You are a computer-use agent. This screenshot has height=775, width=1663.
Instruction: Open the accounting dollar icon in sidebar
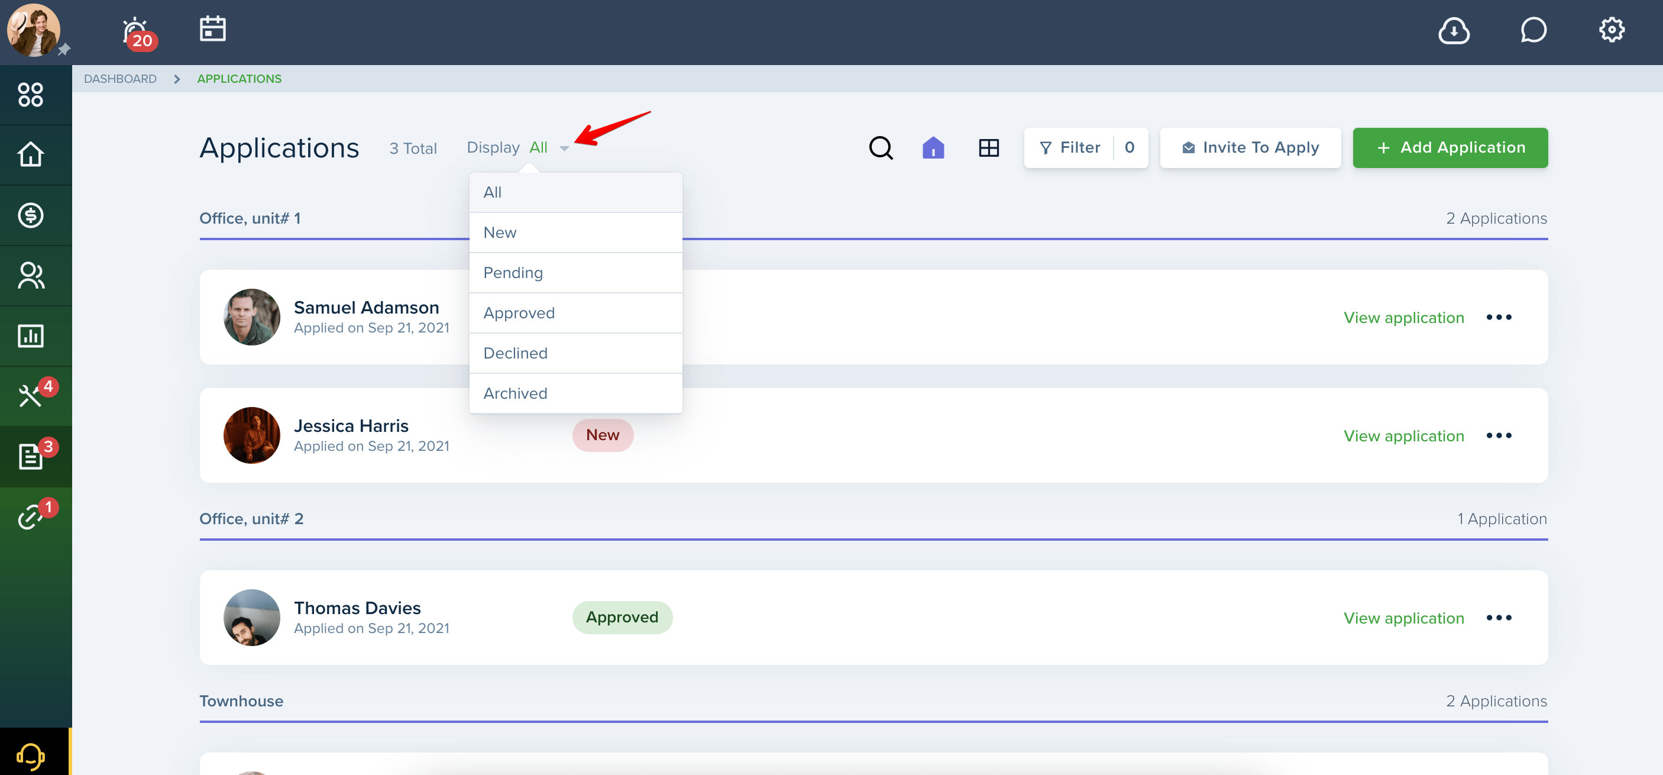coord(30,215)
